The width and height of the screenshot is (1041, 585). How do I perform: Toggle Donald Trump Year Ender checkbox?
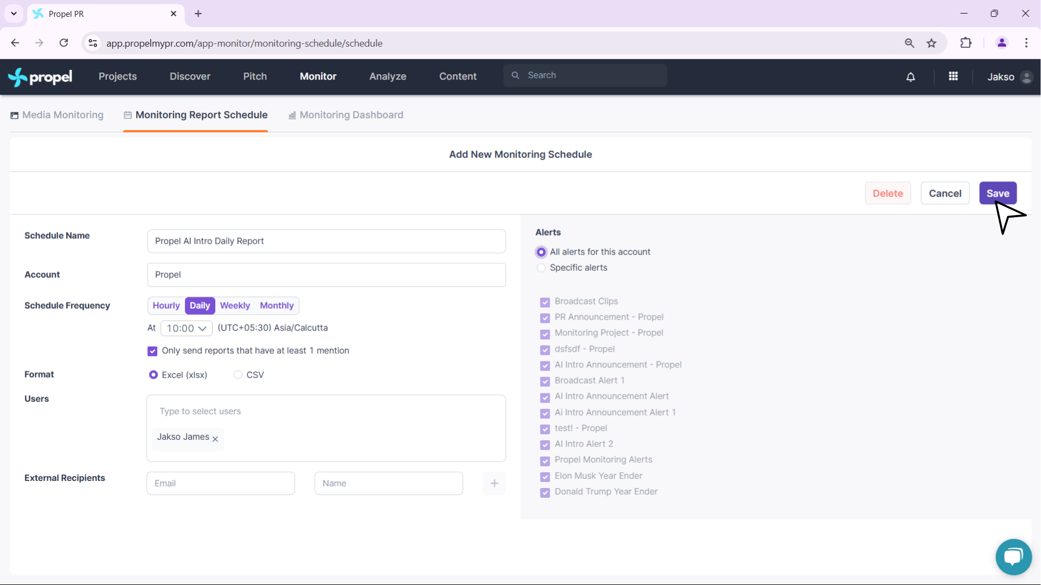point(545,492)
